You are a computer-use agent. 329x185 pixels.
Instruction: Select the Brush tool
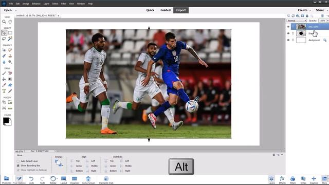(4, 73)
